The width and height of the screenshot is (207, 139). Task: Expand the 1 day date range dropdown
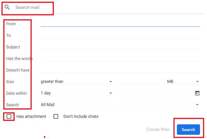tap(77, 93)
